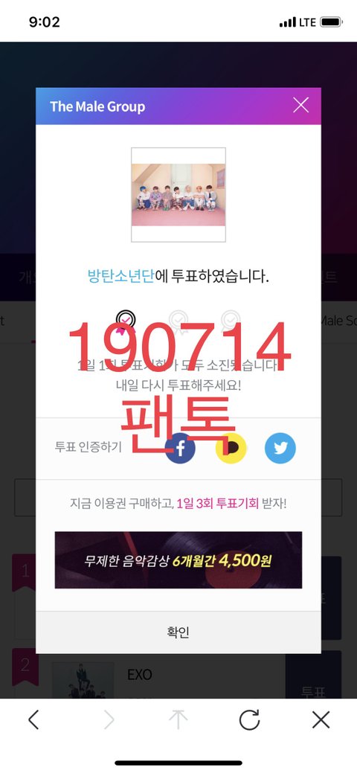Viewport: 357px width, 773px height.
Task: Select the EXO entry in ranking
Action: tap(140, 674)
